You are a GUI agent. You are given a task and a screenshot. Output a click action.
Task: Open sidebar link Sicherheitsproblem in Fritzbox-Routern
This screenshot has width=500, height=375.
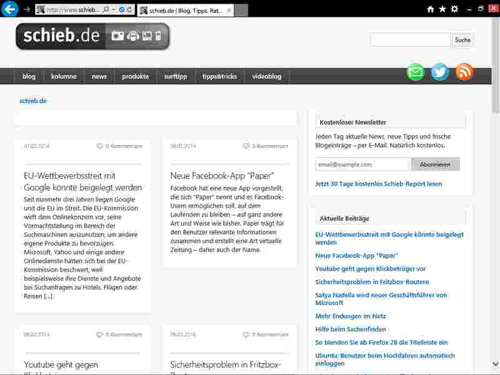pos(372,282)
